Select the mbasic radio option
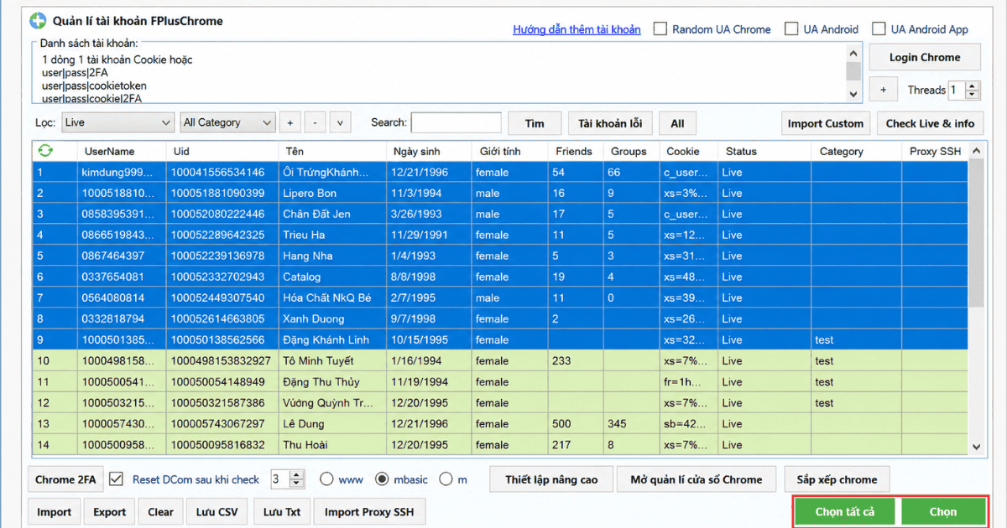The width and height of the screenshot is (1007, 528). coord(382,479)
